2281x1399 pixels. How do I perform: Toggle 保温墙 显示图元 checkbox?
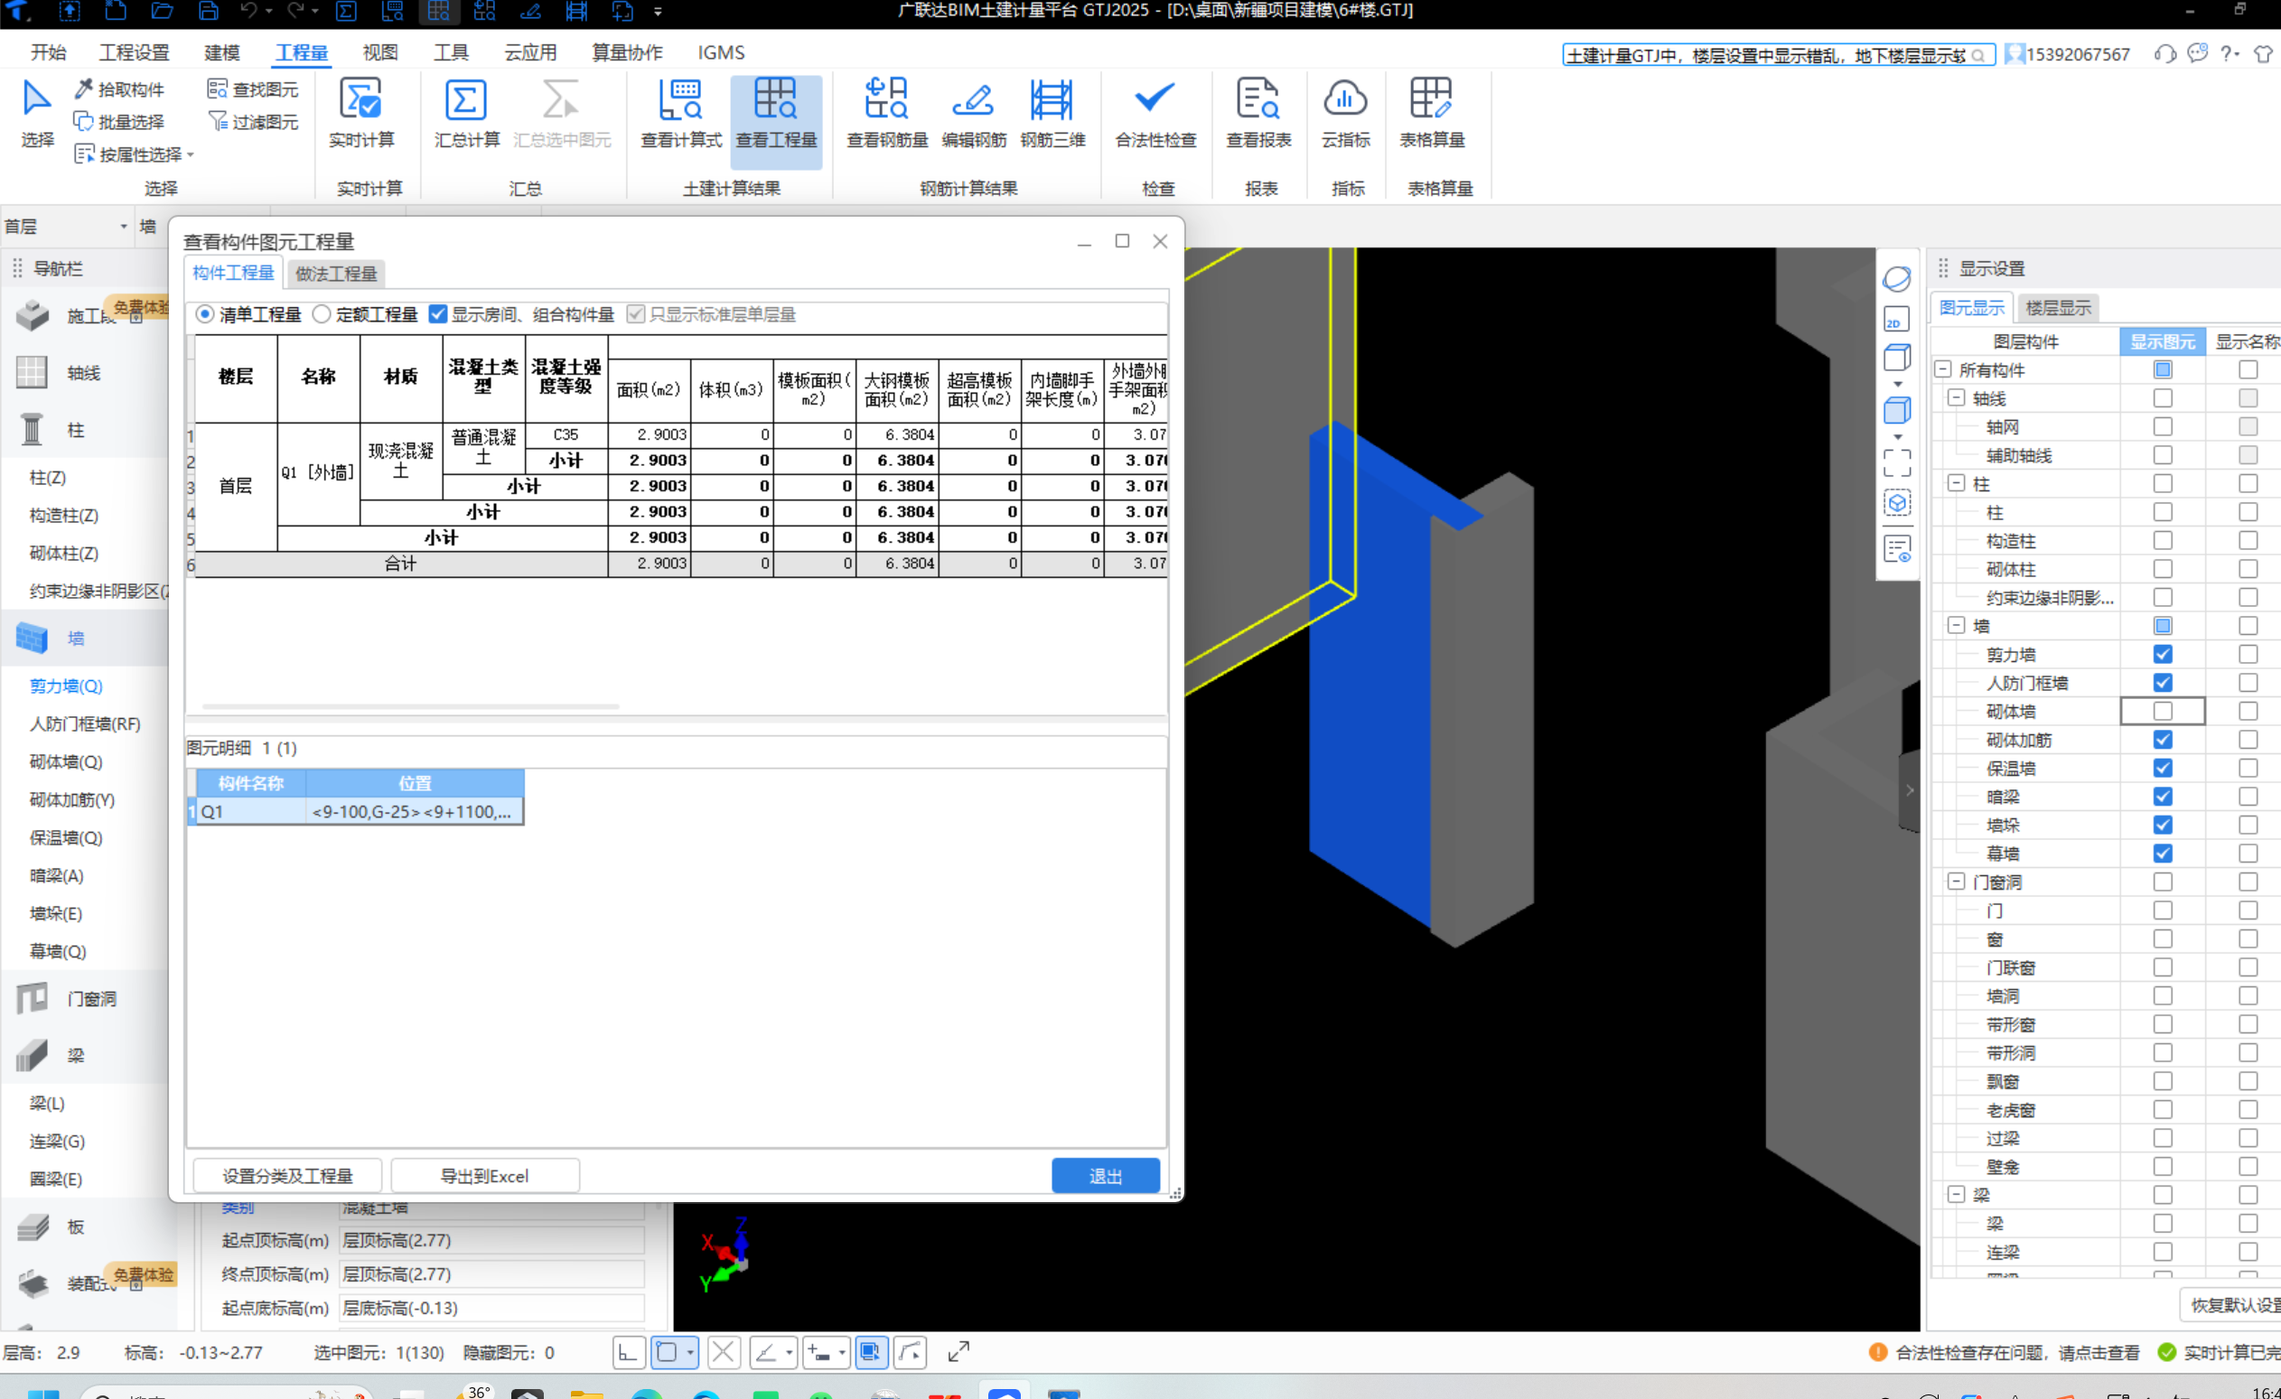2162,768
